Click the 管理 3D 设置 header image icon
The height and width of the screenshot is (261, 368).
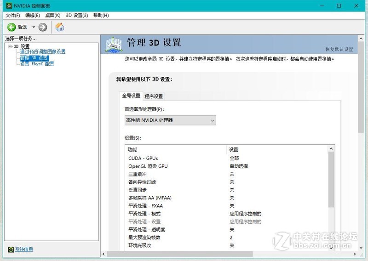click(x=114, y=45)
